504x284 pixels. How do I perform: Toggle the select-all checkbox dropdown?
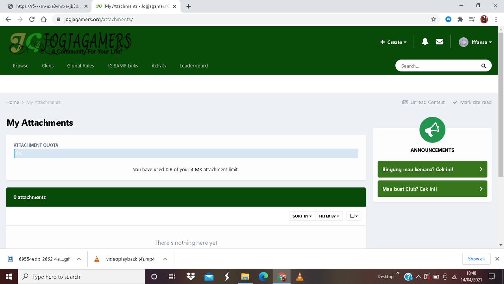tap(354, 216)
